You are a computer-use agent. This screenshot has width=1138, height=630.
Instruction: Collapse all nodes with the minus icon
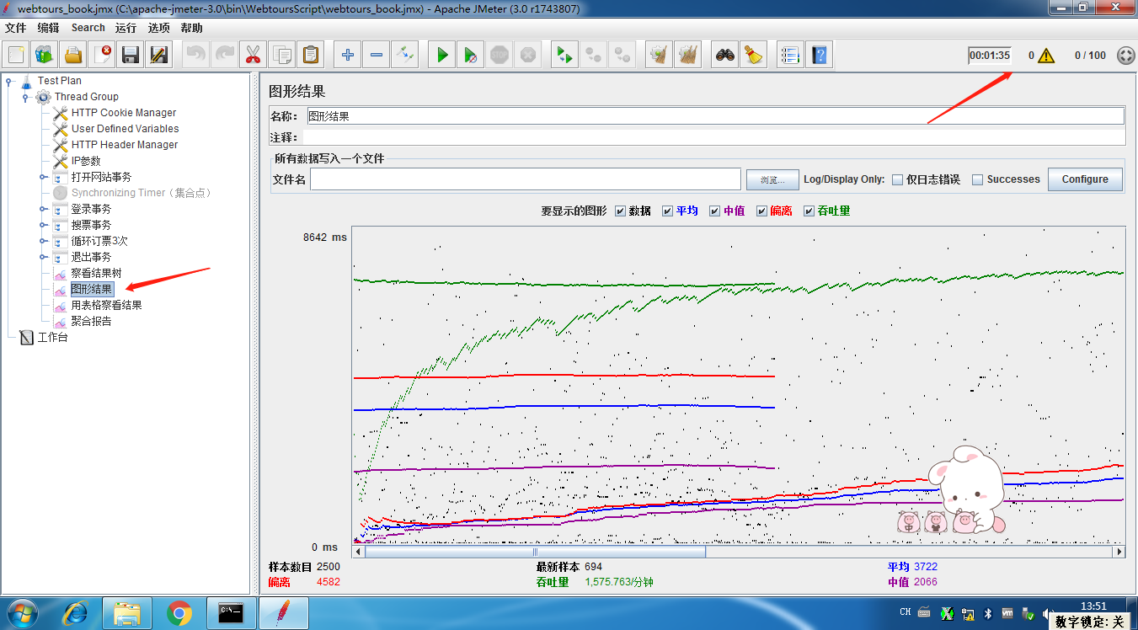coord(377,56)
